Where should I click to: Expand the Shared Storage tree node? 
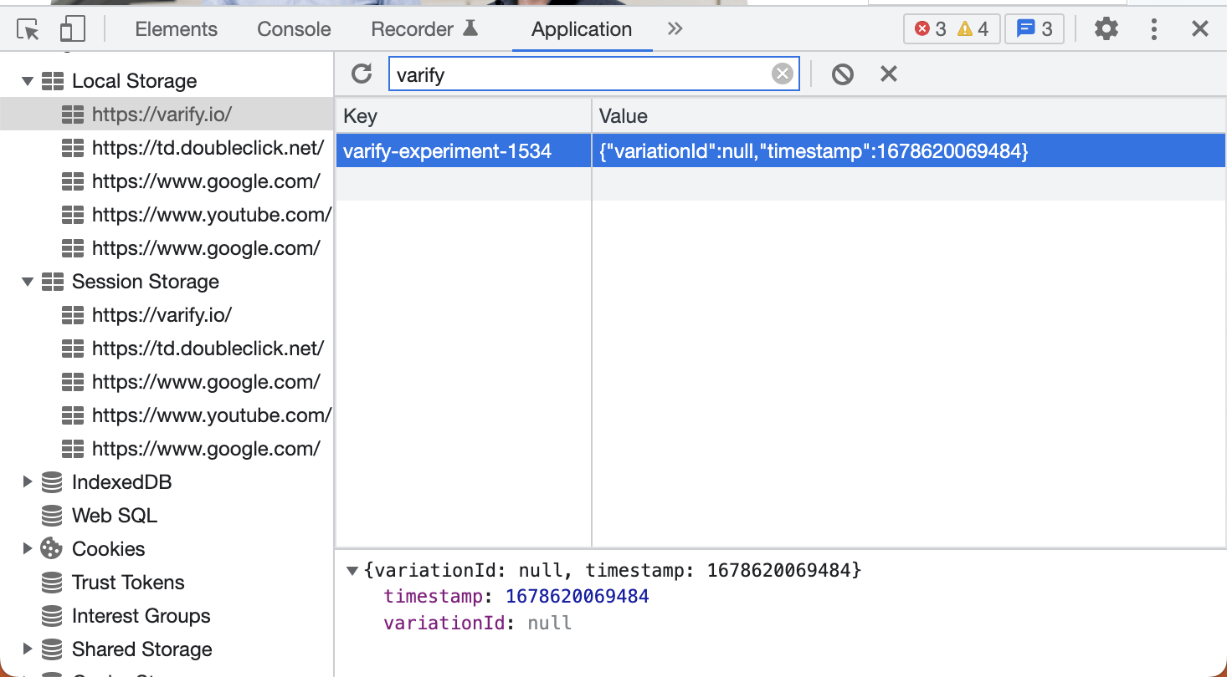[x=28, y=649]
